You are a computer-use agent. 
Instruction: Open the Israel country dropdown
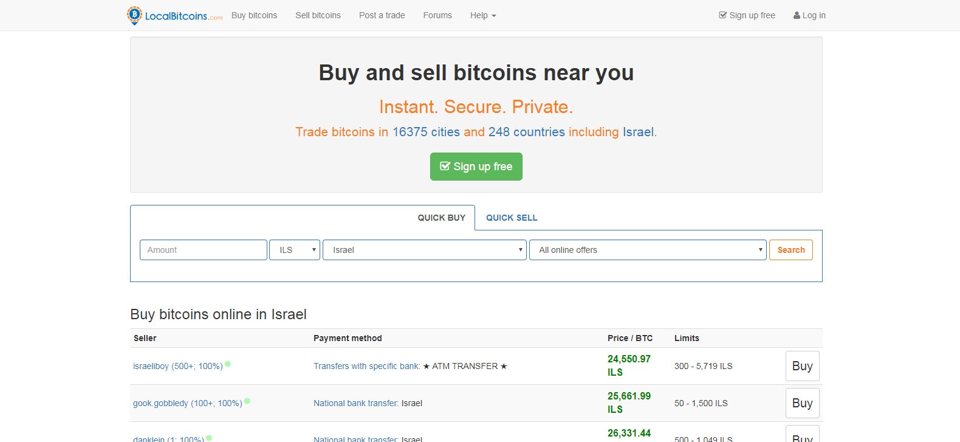coord(425,250)
